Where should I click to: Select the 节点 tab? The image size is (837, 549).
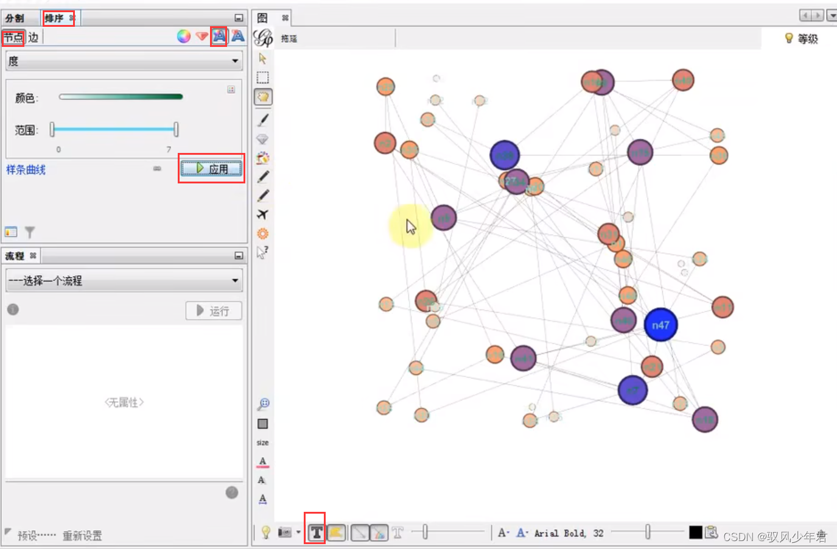[13, 38]
